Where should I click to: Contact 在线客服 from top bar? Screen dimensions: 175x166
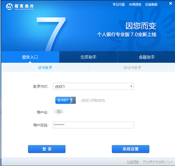coord(151,4)
